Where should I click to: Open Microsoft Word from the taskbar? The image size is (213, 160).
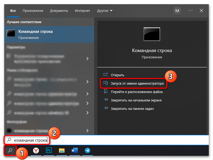pos(74,151)
